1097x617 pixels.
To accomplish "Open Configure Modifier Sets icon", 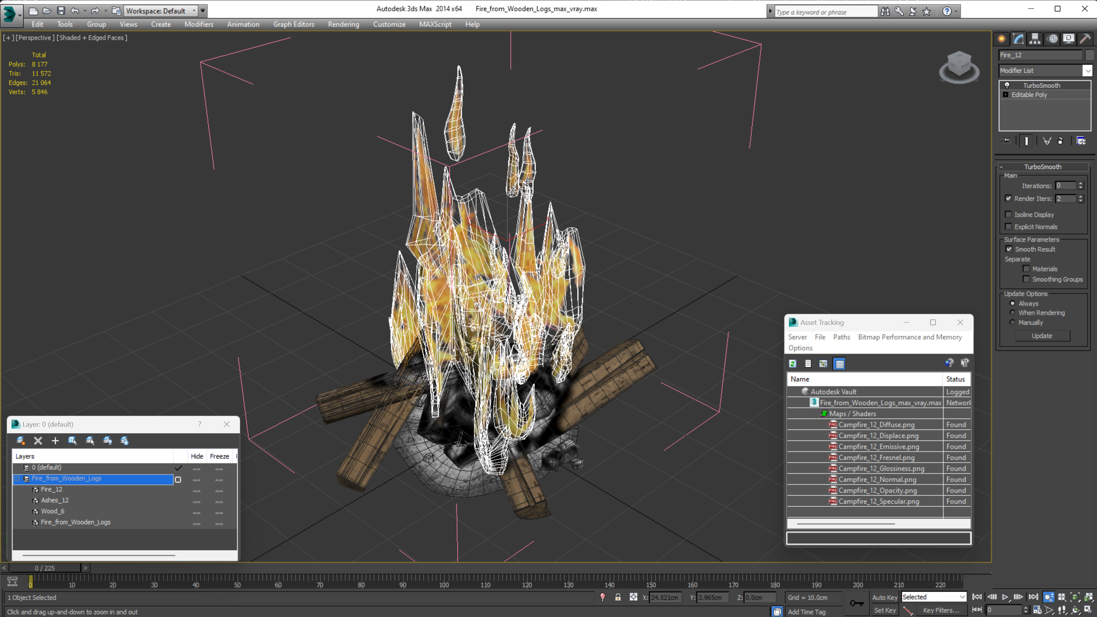I will tap(1081, 141).
